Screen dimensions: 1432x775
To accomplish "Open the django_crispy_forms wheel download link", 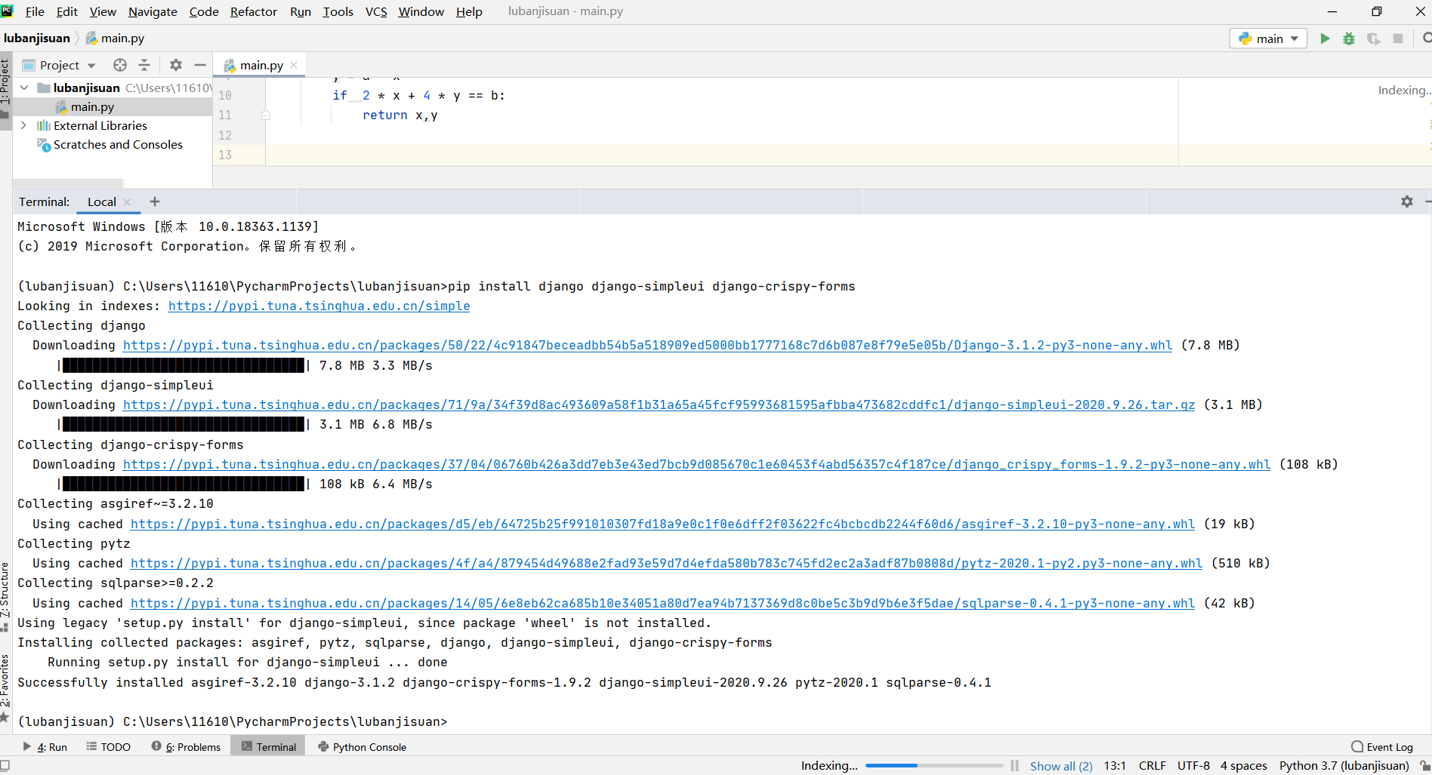I will click(696, 464).
